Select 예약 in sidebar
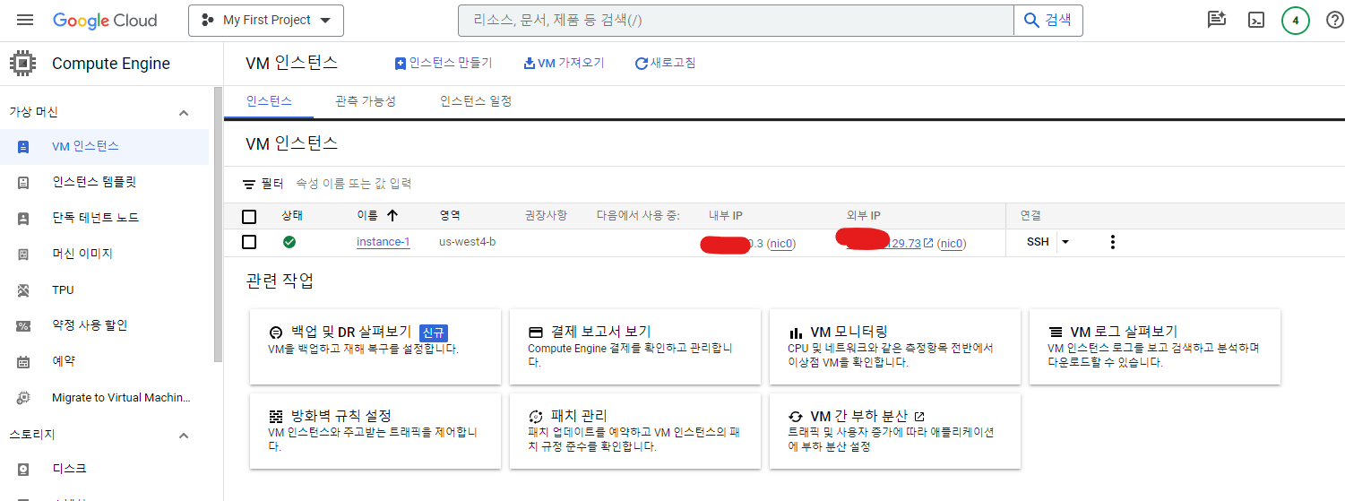Screen dimensions: 1345x501 pyautogui.click(x=105, y=362)
